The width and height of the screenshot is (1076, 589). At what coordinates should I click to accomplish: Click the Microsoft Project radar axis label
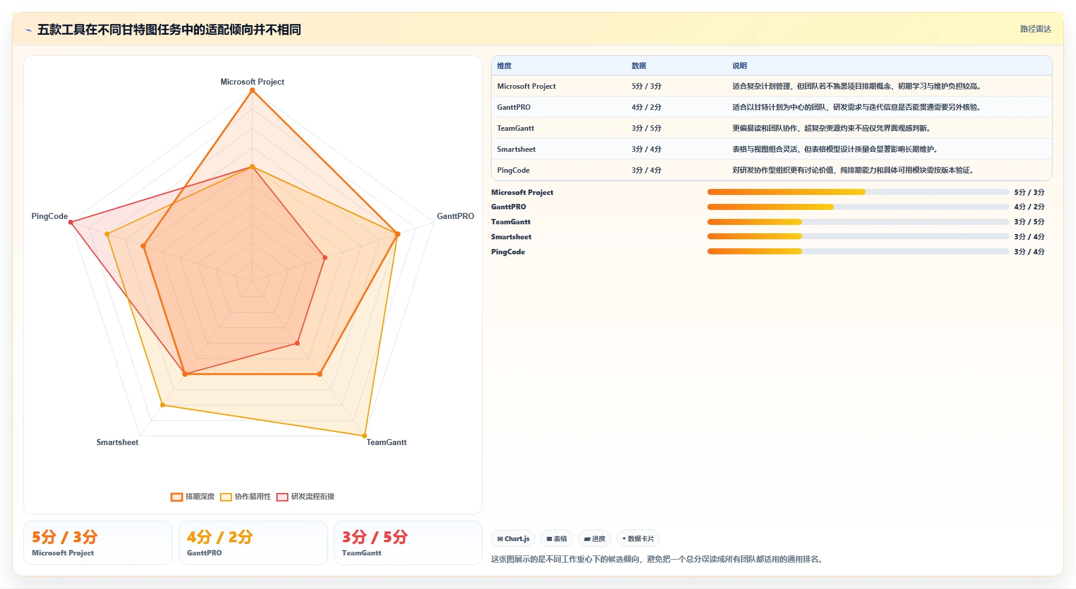tap(252, 82)
